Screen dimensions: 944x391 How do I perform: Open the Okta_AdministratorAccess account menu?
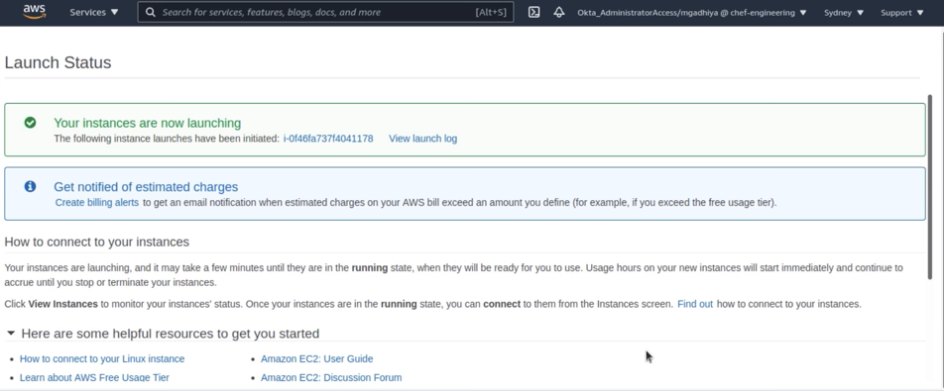[x=692, y=13]
